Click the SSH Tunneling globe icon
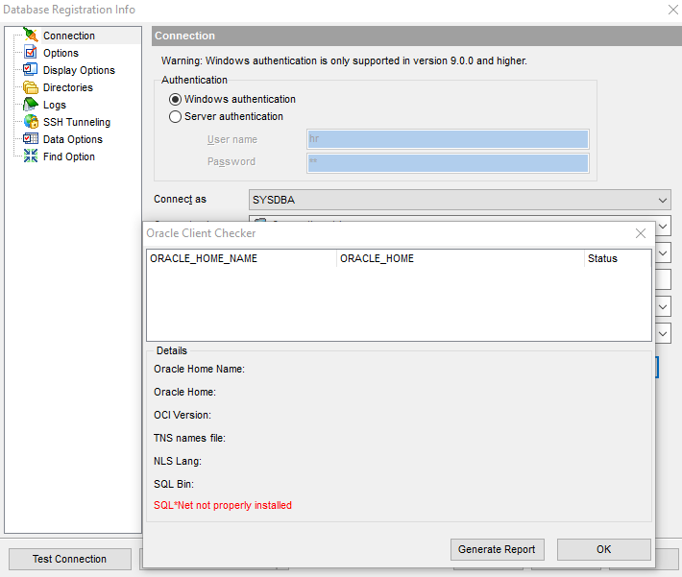Image resolution: width=682 pixels, height=577 pixels. click(31, 122)
